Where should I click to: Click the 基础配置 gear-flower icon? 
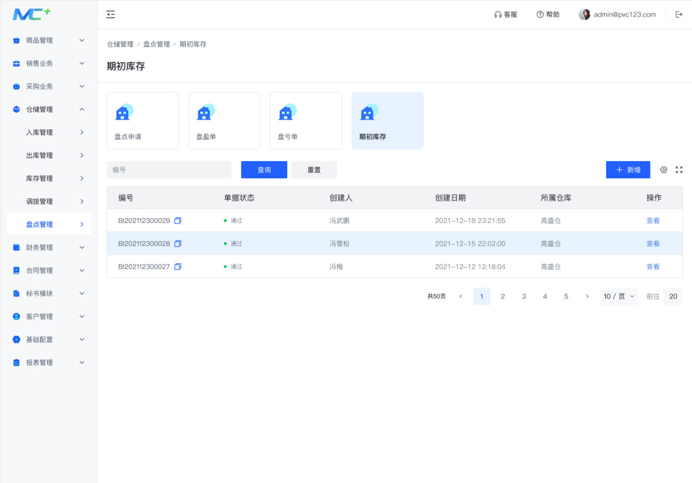click(x=16, y=339)
